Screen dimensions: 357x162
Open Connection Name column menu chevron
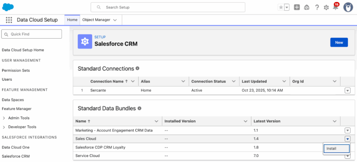tap(133, 82)
